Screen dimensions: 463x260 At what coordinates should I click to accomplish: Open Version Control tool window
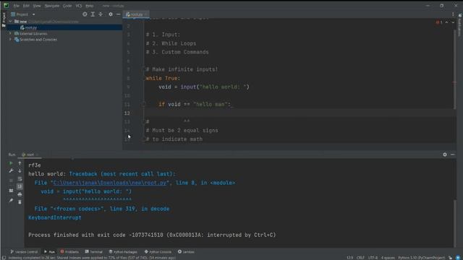pos(24,252)
